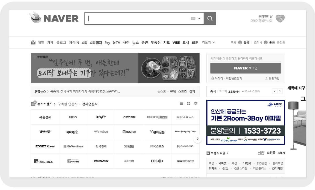This screenshot has width=315, height=190.
Task: Open 증권 in the navigation bar
Action: pos(145,43)
